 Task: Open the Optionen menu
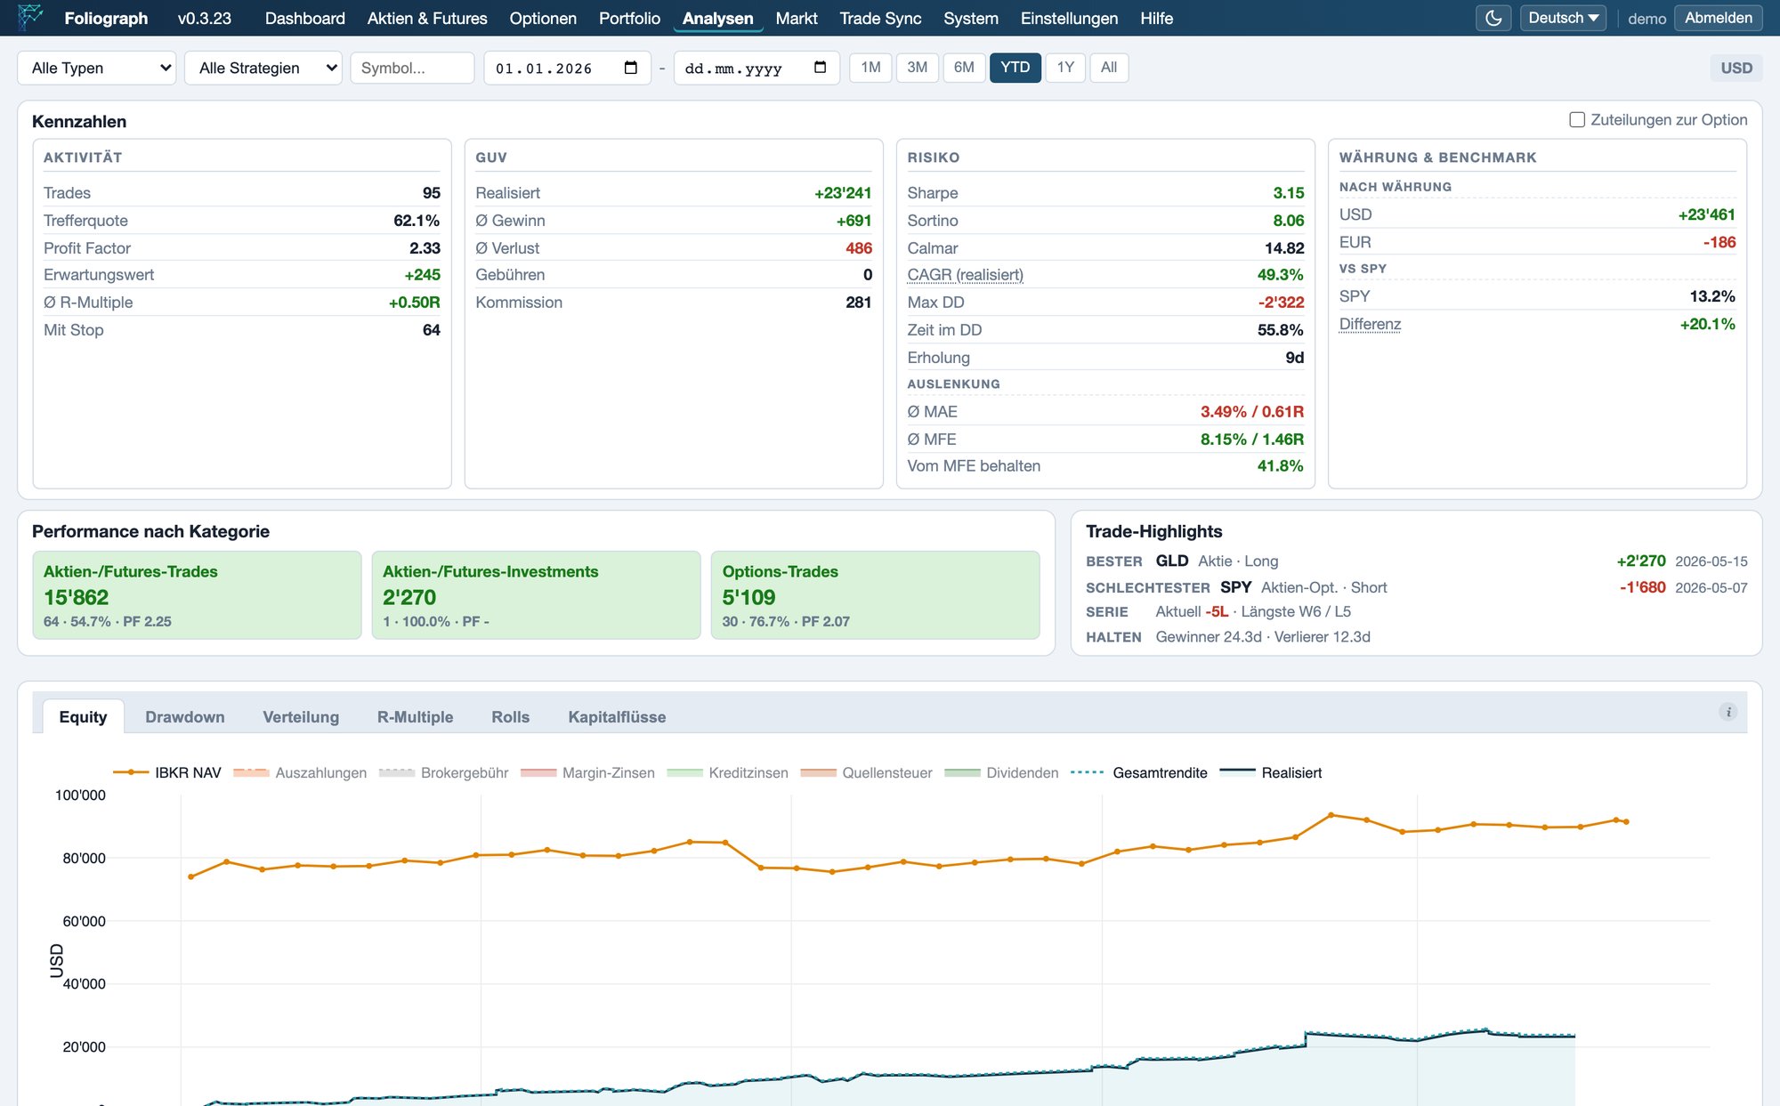pos(543,18)
